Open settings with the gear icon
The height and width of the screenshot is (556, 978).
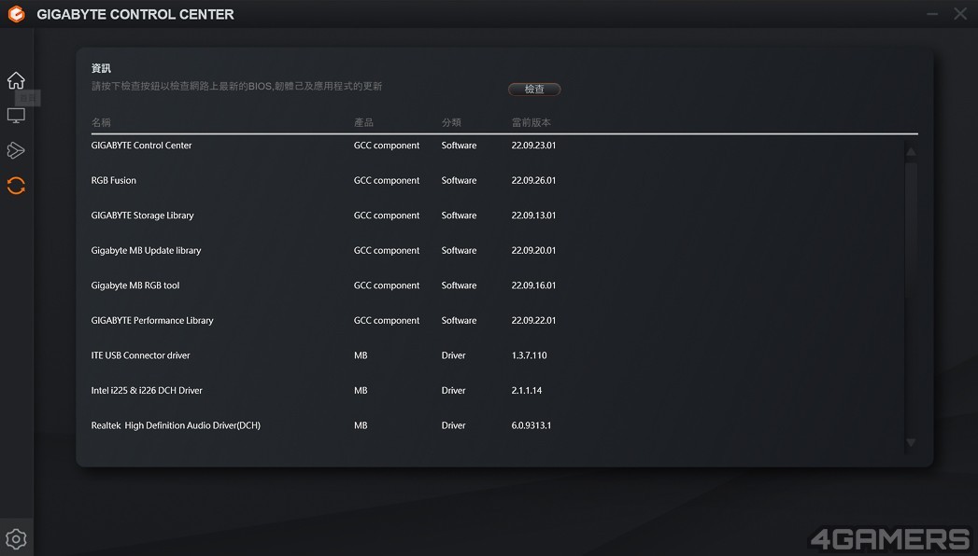[16, 538]
